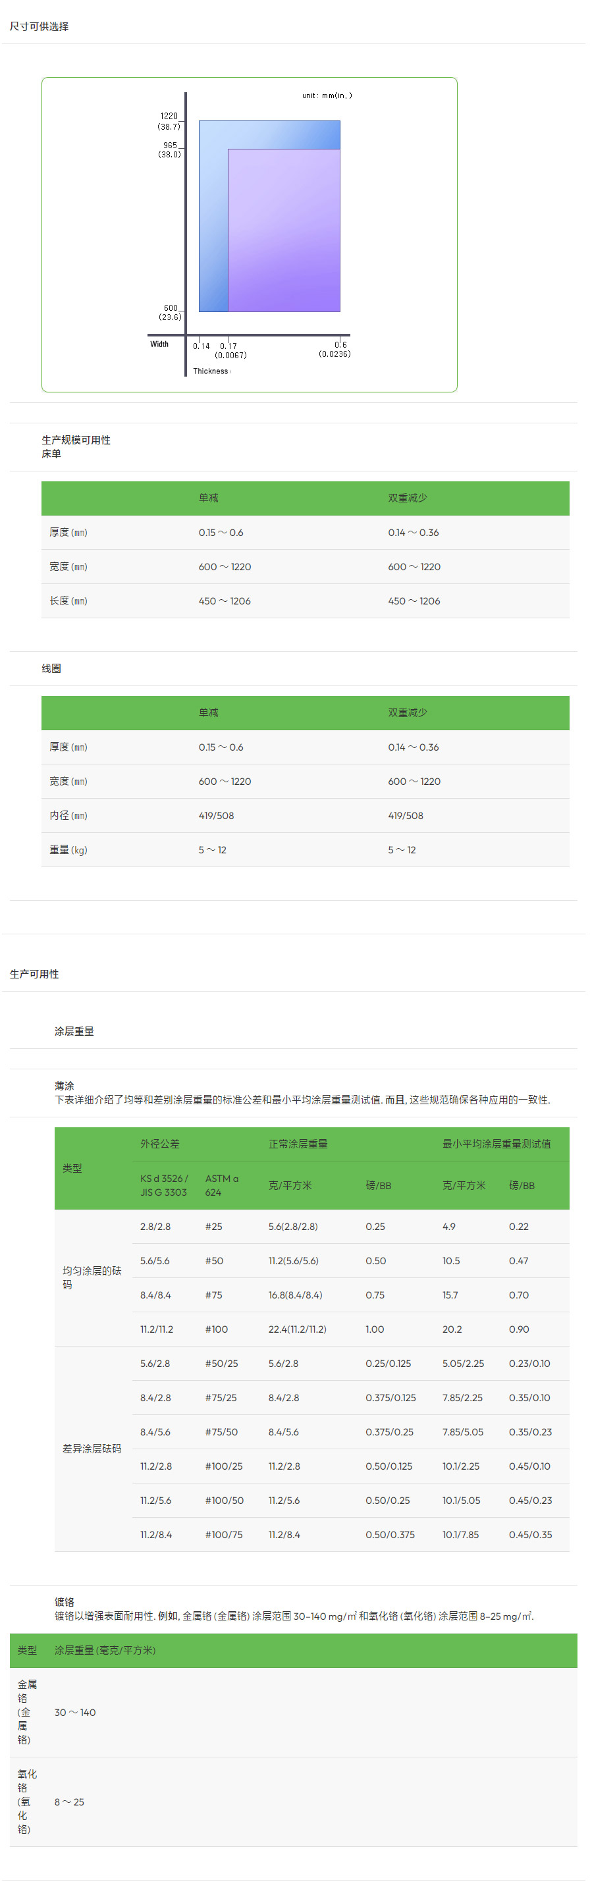Click the 长度 (mm) row label
The height and width of the screenshot is (1897, 590).
pyautogui.click(x=68, y=601)
